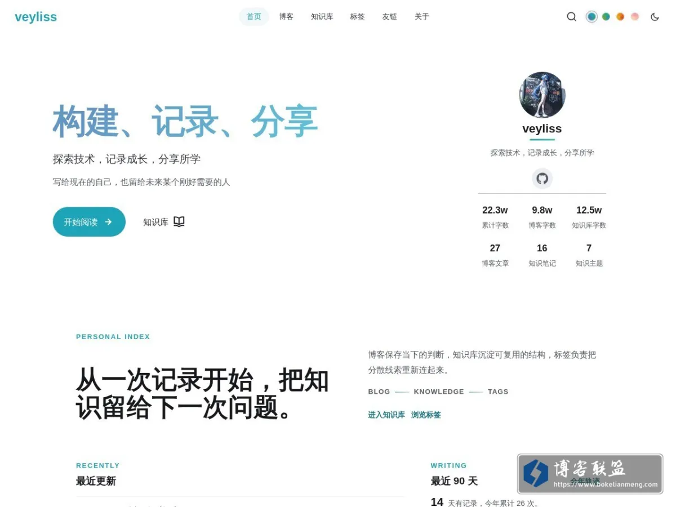Click the 27 博客文章 stat
The height and width of the screenshot is (507, 676).
click(x=495, y=255)
